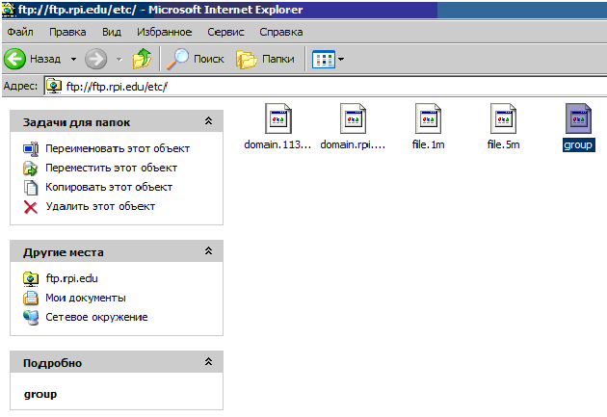The image size is (607, 417).
Task: Click the address field ftp://ftp.rpi.edu/etc/
Action: click(326, 87)
